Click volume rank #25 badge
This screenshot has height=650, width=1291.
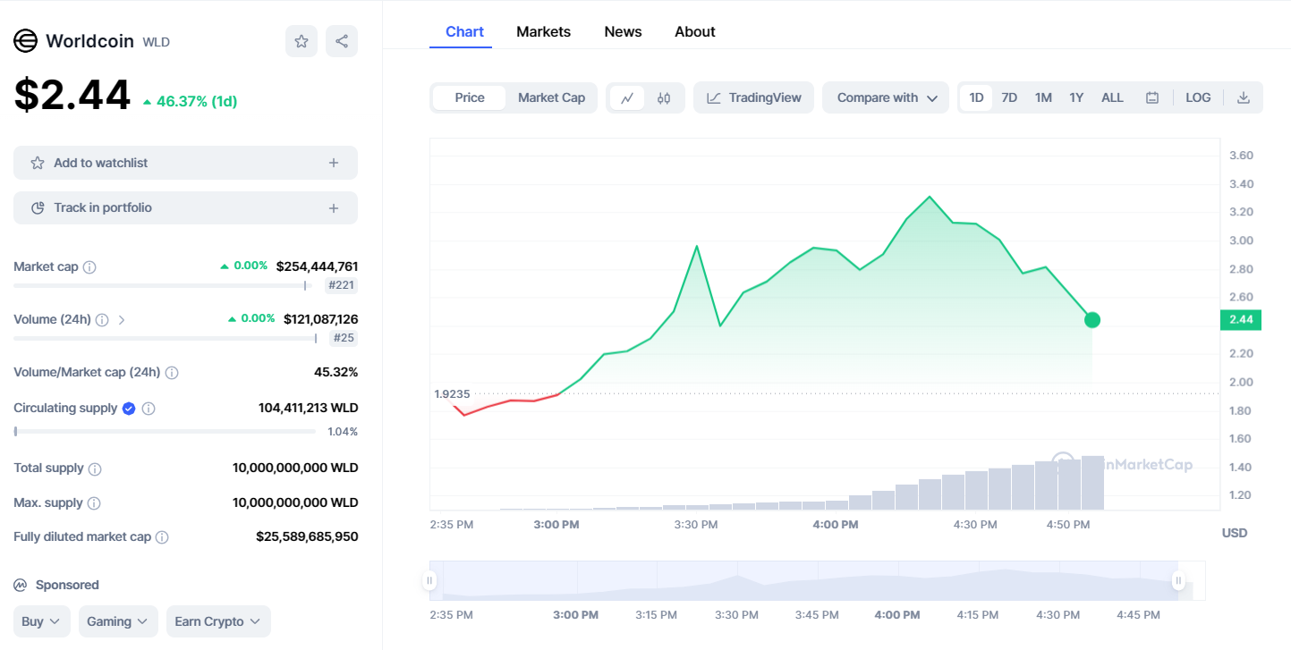pos(344,338)
